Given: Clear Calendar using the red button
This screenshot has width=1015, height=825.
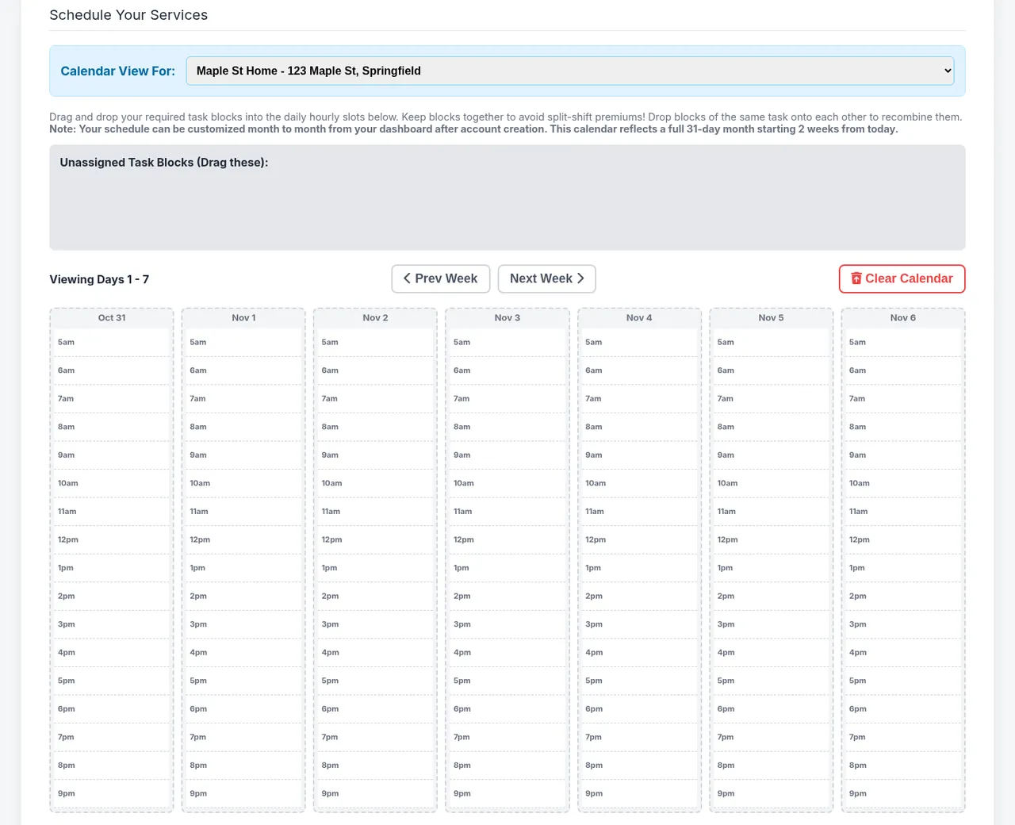Looking at the screenshot, I should 902,278.
